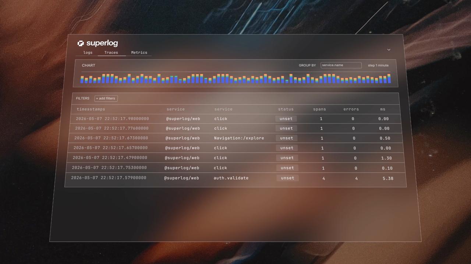The image size is (471, 264).
Task: Click the CHART section label
Action: (88, 65)
